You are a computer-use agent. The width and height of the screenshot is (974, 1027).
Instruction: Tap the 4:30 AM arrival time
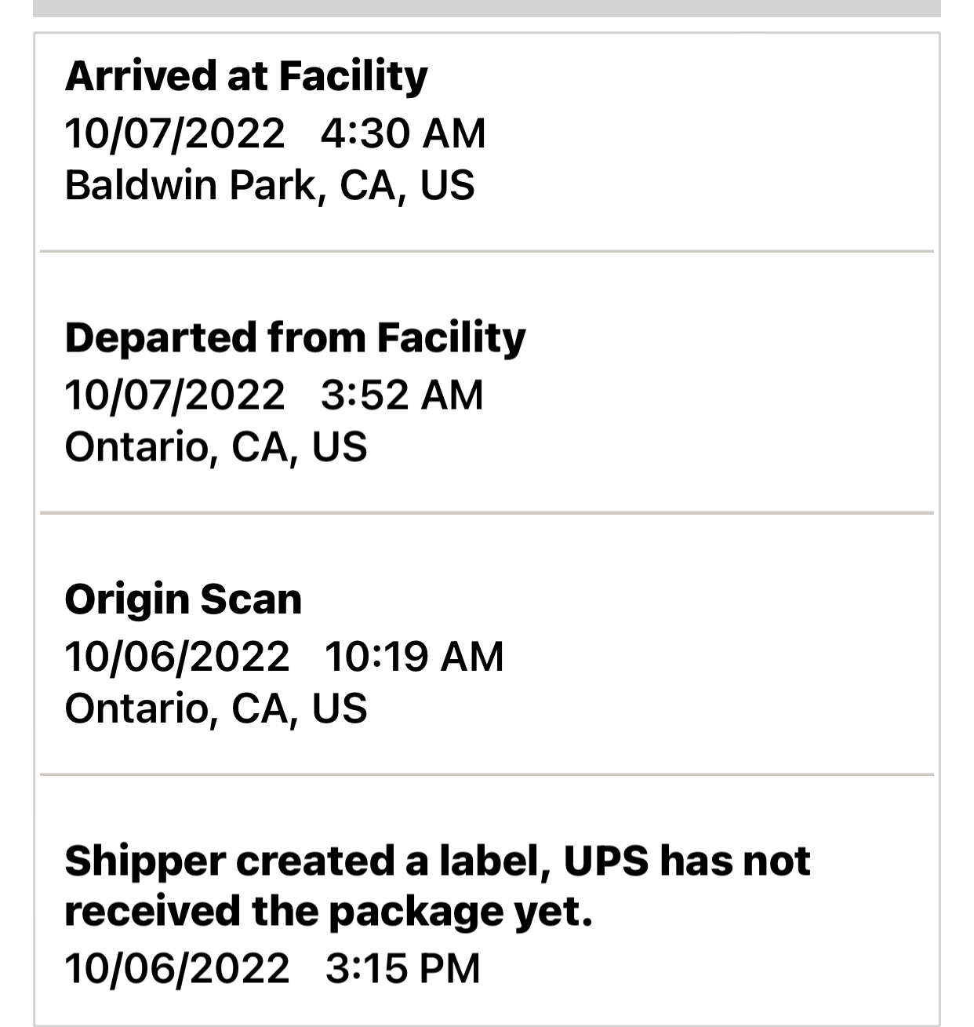point(403,133)
